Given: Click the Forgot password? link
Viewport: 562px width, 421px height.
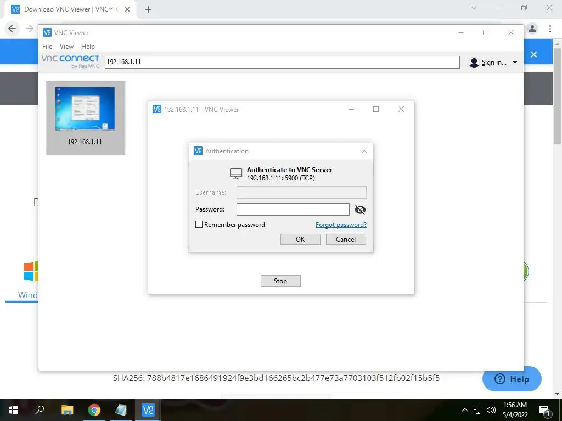Looking at the screenshot, I should [x=341, y=224].
